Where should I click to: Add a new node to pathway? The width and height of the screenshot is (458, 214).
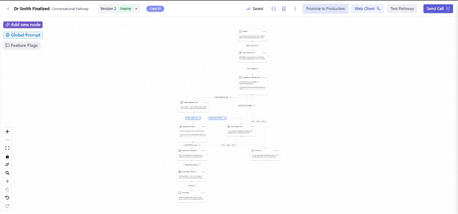coord(23,25)
